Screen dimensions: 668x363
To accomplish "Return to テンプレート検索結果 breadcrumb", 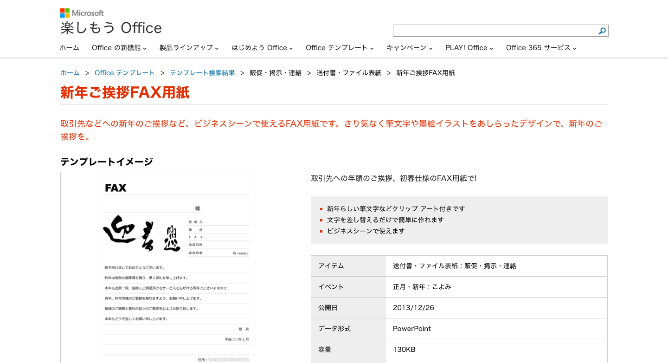I will tap(202, 73).
